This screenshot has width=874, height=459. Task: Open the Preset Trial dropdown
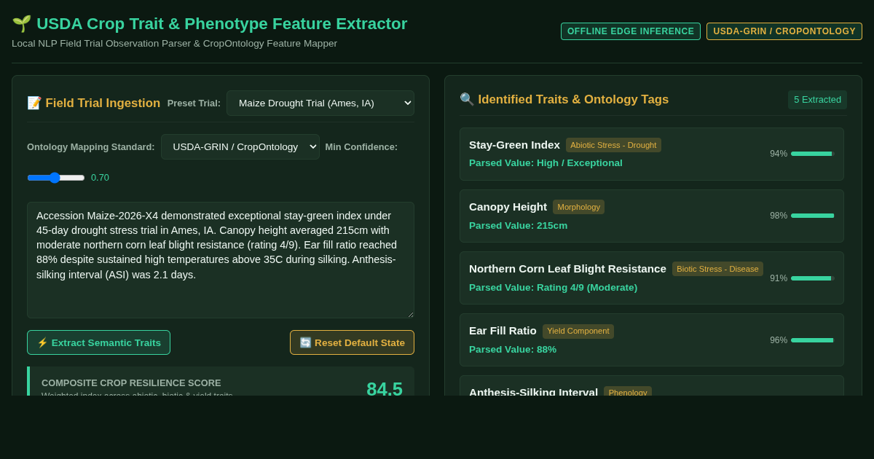[x=320, y=103]
